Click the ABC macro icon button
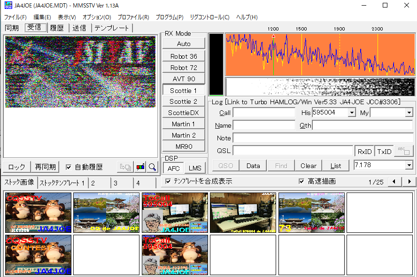Screen dimensions: 417x277 pos(403,151)
